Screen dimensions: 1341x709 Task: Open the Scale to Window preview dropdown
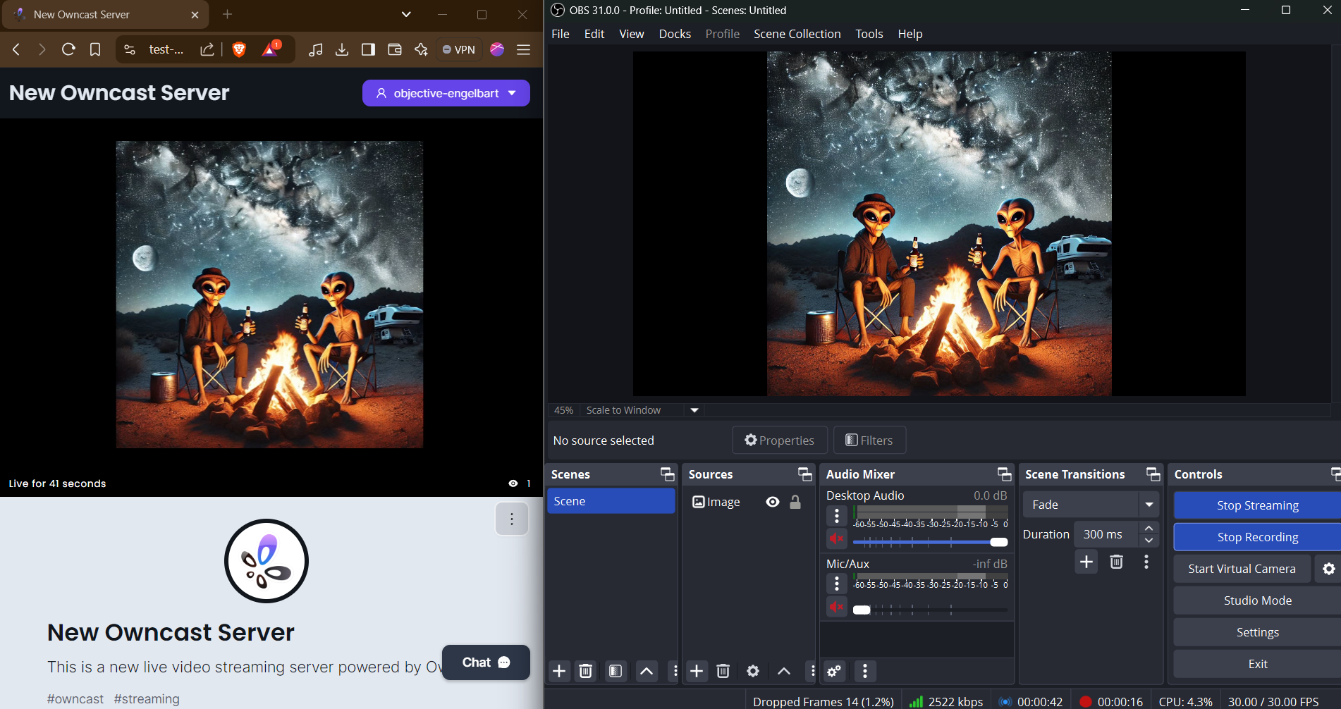click(694, 409)
